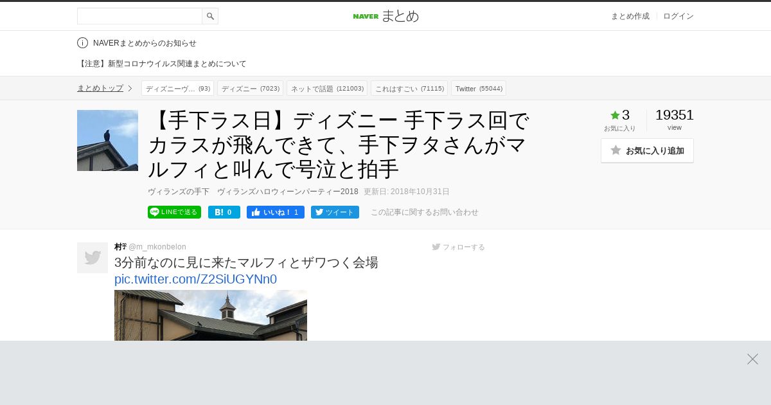Open the pic.twitter.com/Z2SiUGYNn0 link

click(195, 279)
